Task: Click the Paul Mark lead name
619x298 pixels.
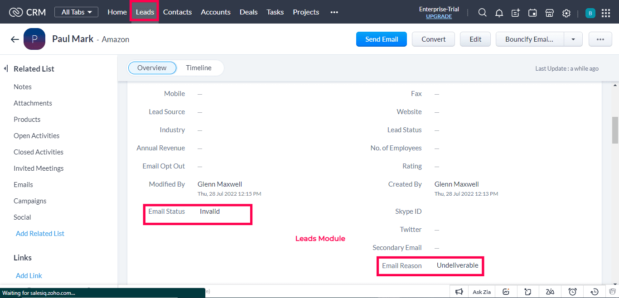Action: tap(73, 39)
